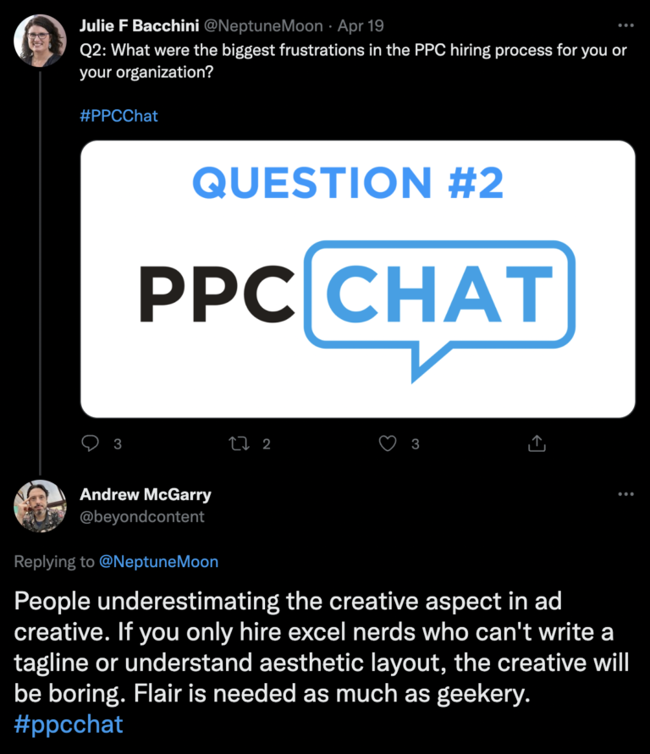Open the Question #2 PPC Chat image
This screenshot has width=650, height=754.
[x=357, y=279]
